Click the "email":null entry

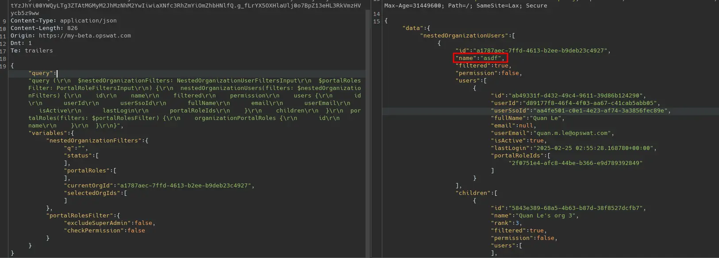click(x=513, y=126)
